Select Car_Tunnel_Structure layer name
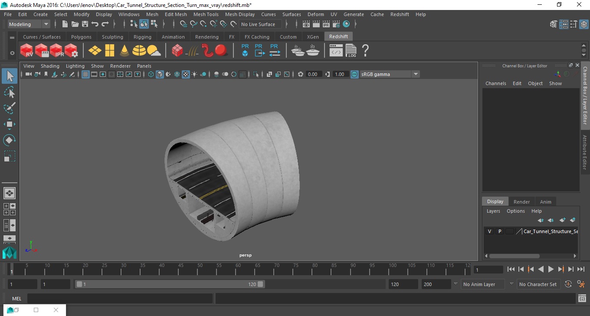This screenshot has height=316, width=590. click(550, 231)
